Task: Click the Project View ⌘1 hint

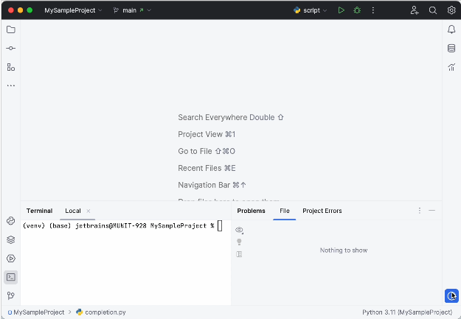Action: [207, 134]
